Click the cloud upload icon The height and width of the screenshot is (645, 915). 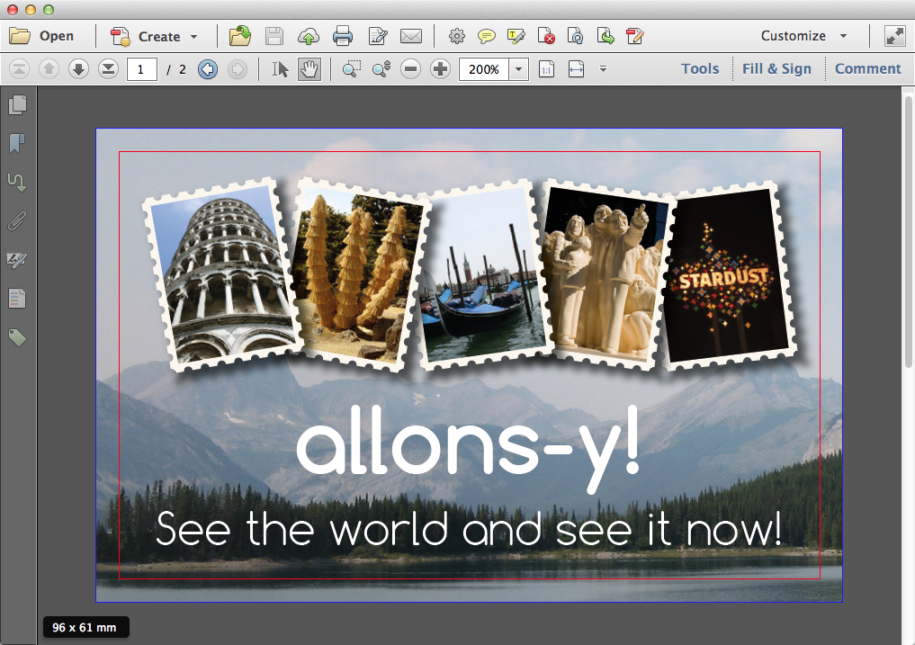(308, 37)
